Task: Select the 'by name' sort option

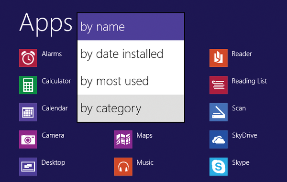Action: pos(131,27)
